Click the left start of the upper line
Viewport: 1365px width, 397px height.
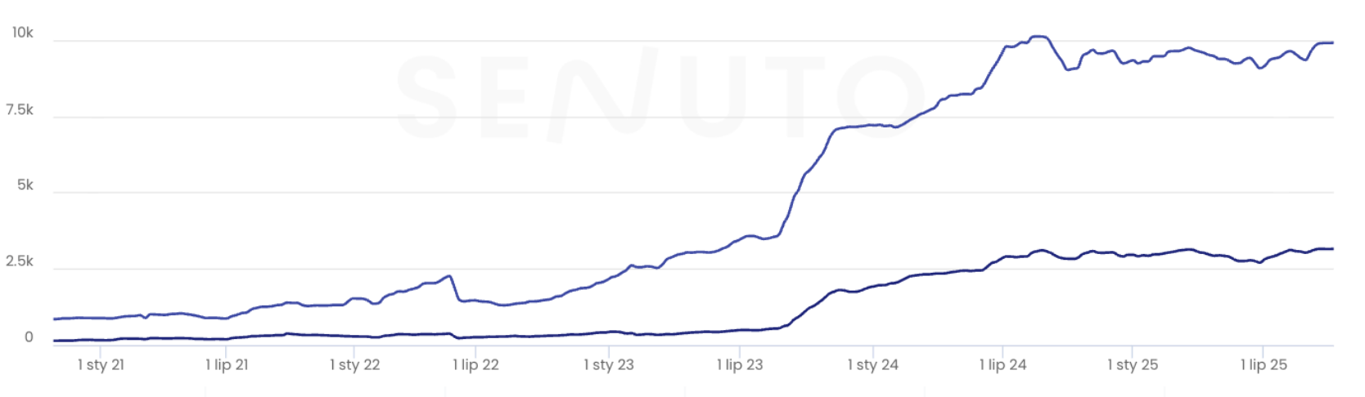pyautogui.click(x=55, y=319)
